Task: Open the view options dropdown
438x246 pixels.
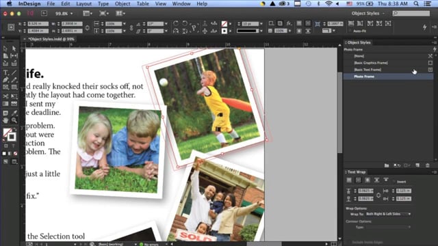Action: click(x=88, y=14)
